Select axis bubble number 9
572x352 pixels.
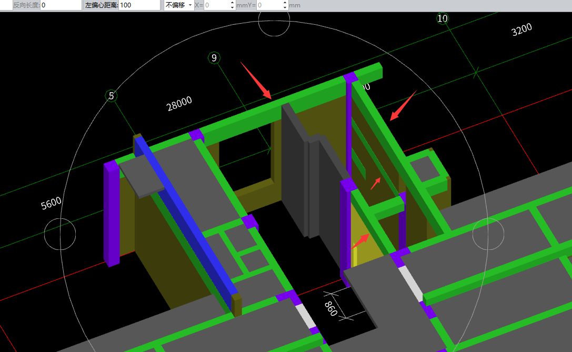click(214, 58)
